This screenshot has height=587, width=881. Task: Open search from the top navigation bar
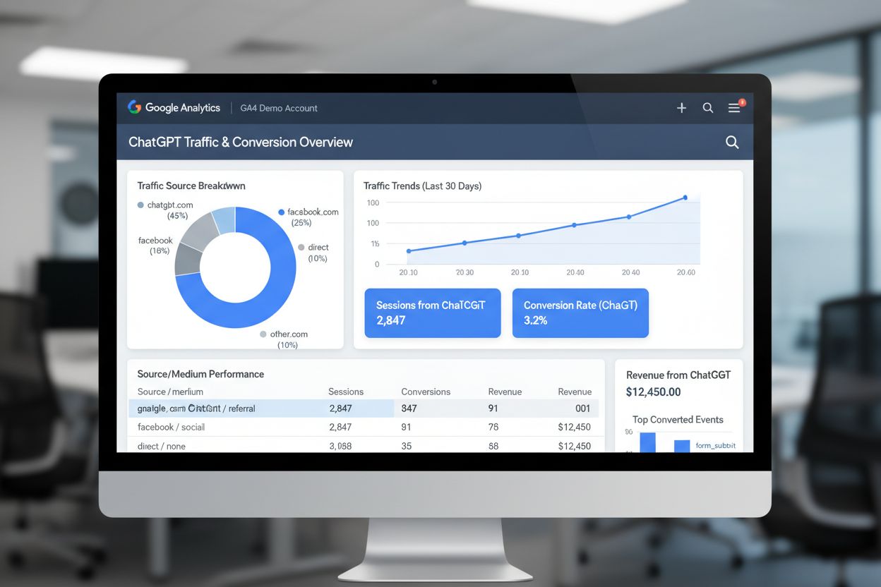[708, 108]
